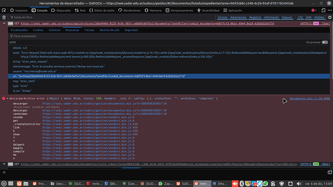Toggle Advertencias filter
This screenshot has height=187, width=333.
tap(238, 17)
